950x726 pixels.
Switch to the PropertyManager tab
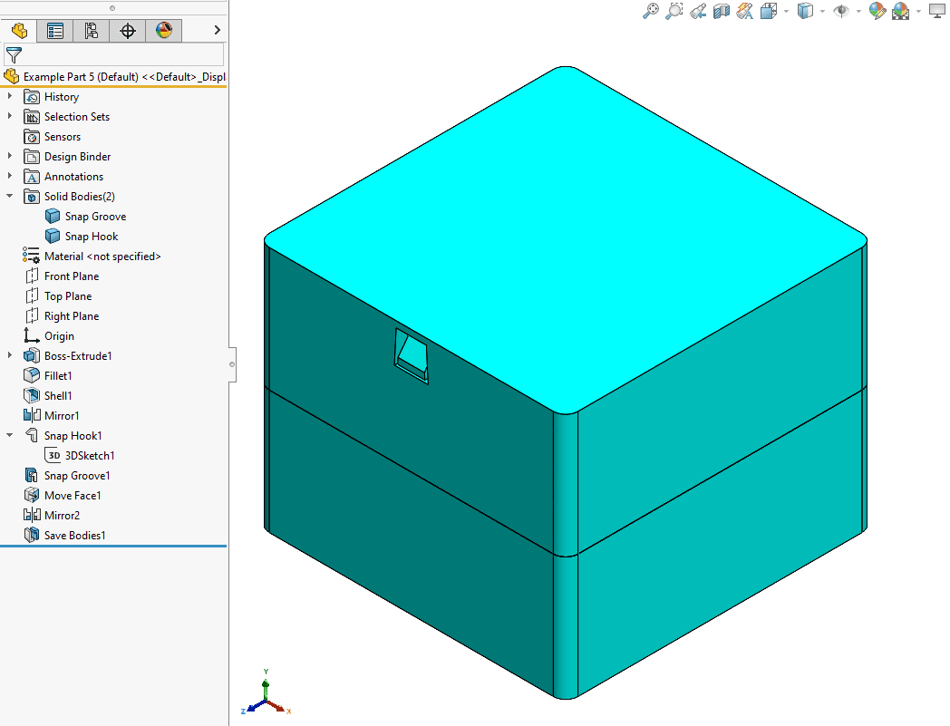tap(55, 30)
